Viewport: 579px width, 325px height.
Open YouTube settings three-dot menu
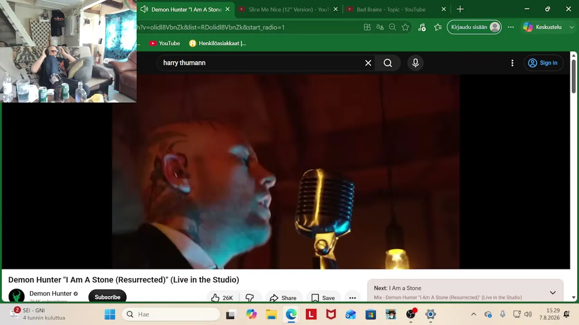[x=512, y=63]
